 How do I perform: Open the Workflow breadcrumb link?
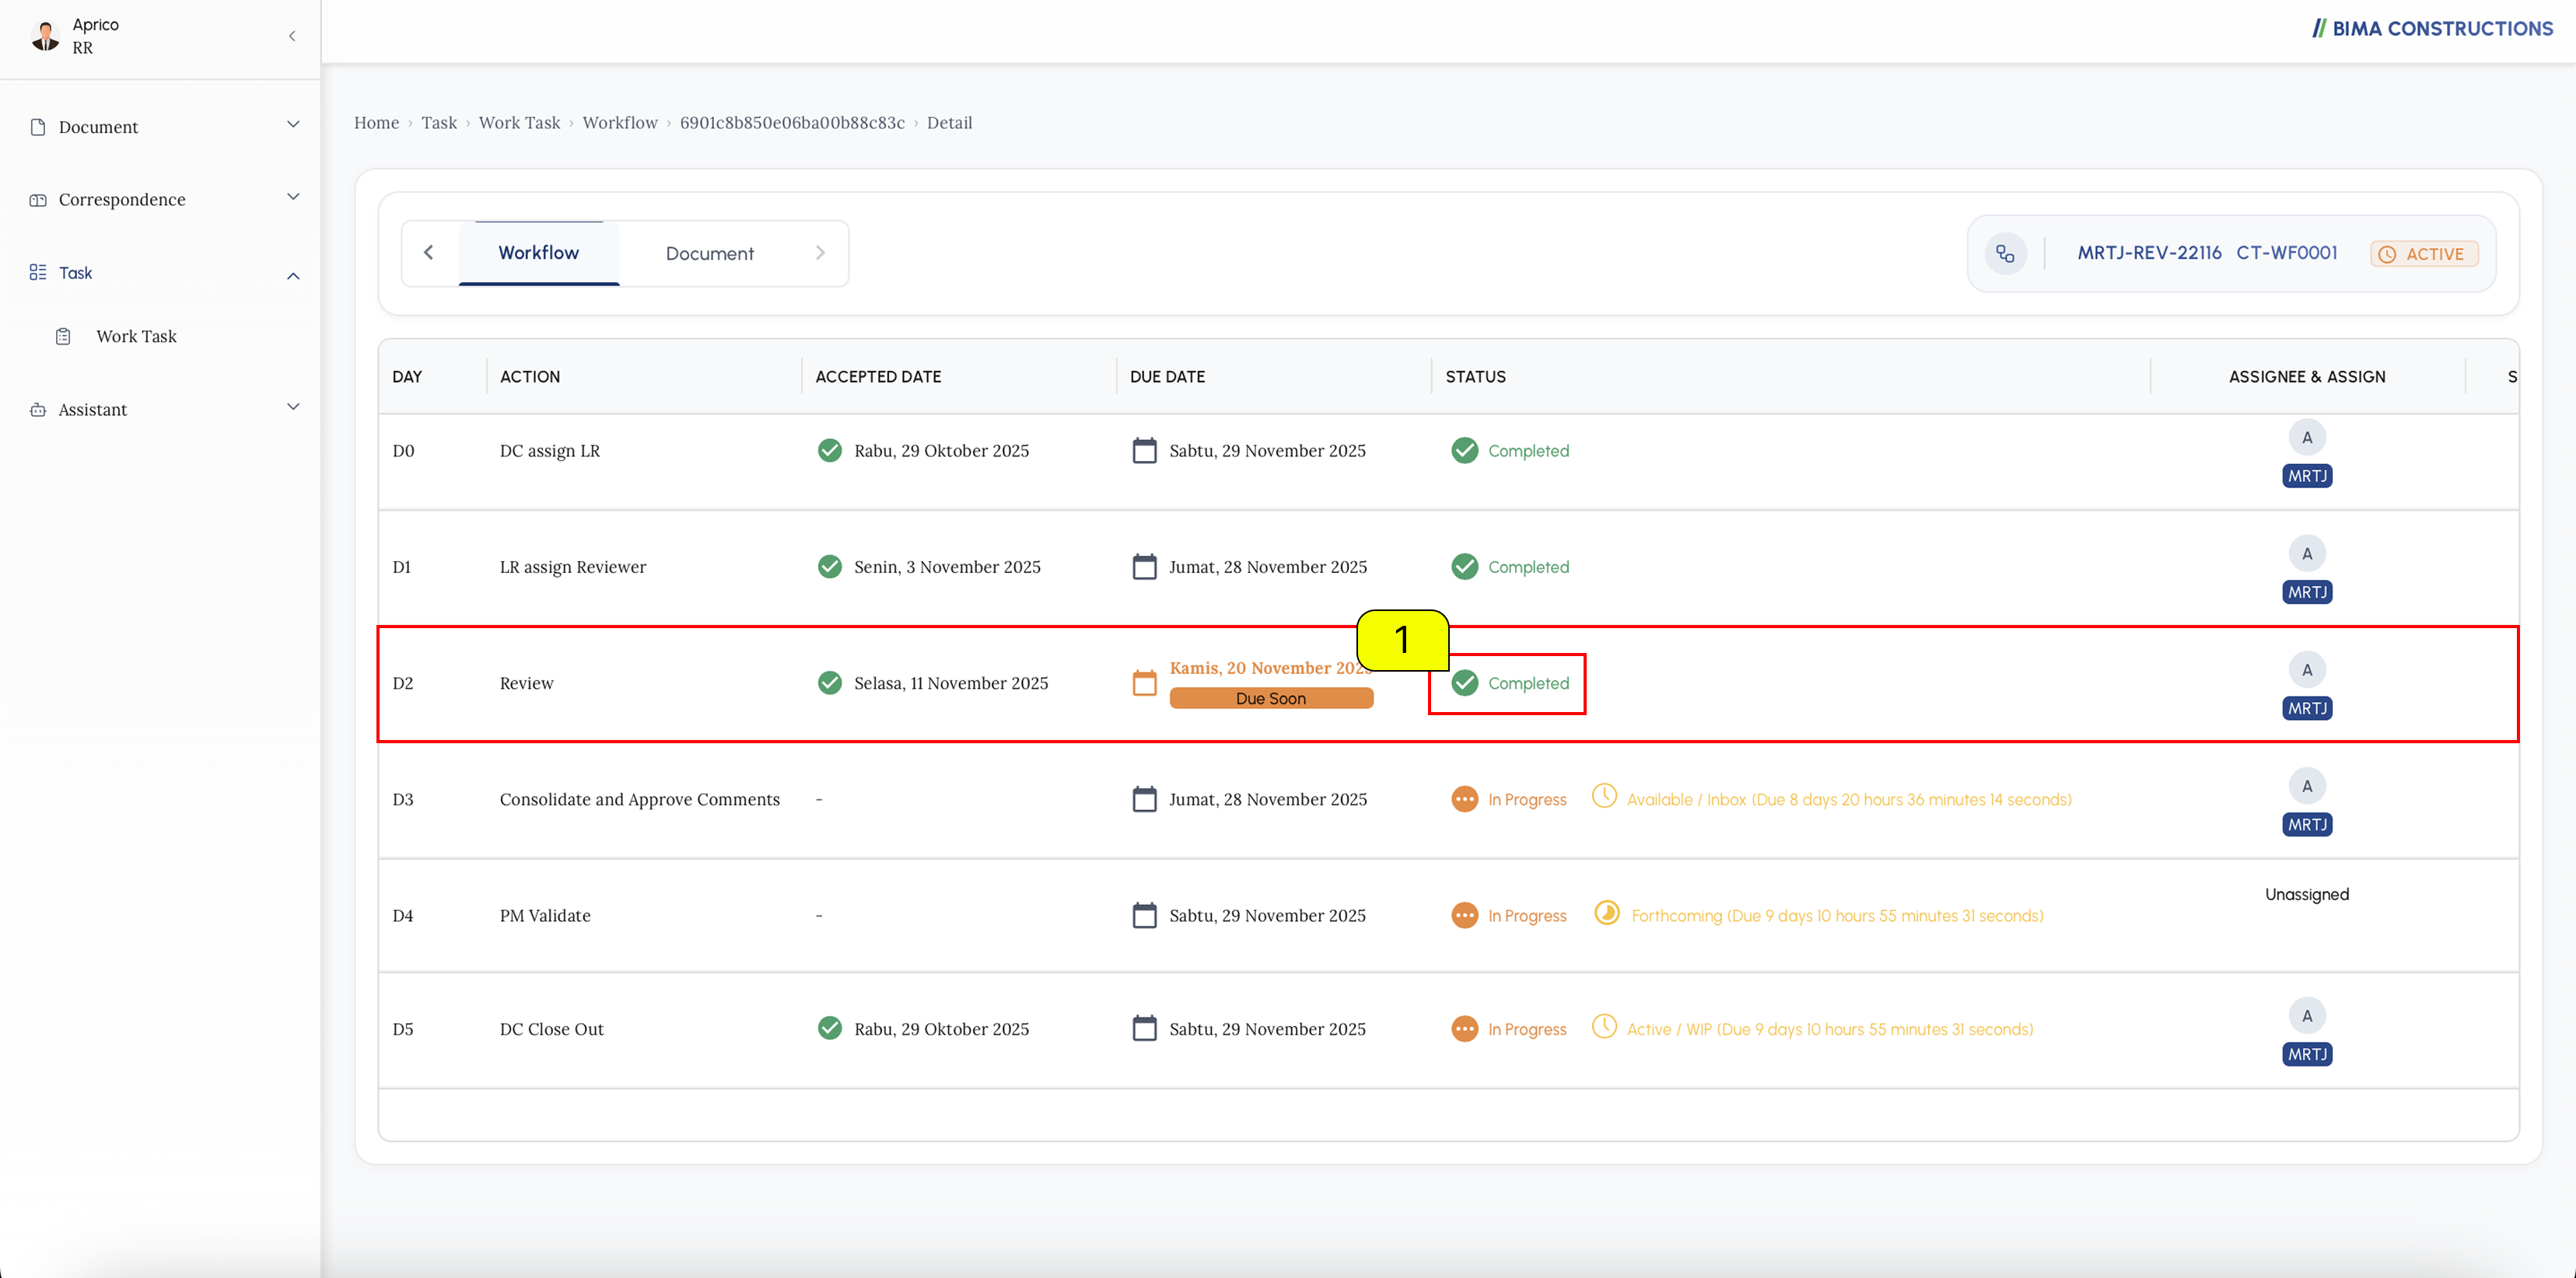click(620, 123)
